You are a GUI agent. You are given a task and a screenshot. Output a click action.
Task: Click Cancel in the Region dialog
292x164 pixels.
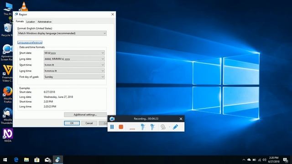pyautogui.click(x=89, y=123)
